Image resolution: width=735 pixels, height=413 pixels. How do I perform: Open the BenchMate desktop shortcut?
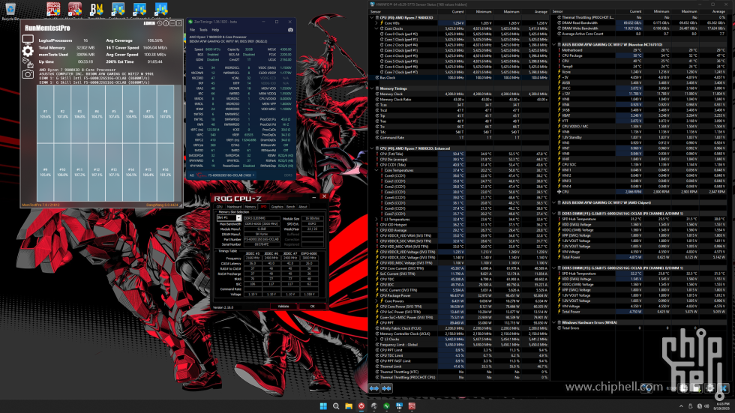[x=97, y=8]
